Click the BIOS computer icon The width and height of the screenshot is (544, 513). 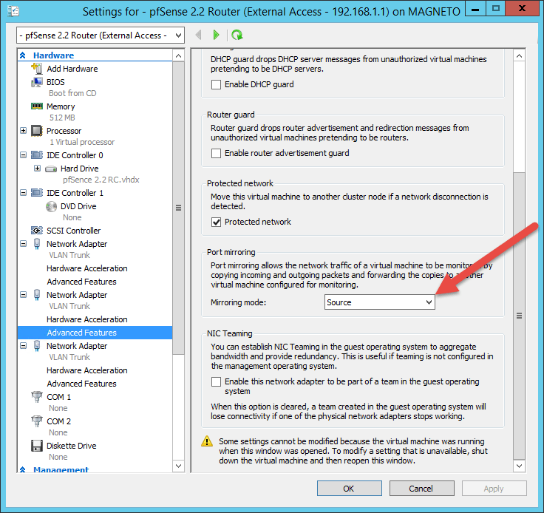tap(37, 82)
